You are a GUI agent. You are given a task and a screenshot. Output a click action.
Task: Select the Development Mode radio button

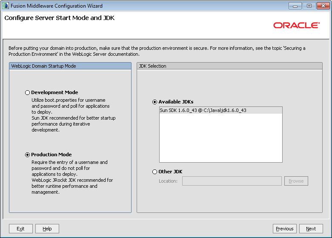27,92
